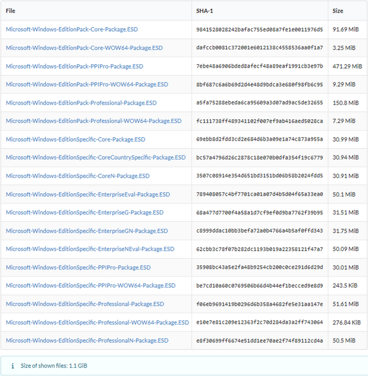
Task: Select hash starting with f06eb9691419
Action: click(260, 304)
